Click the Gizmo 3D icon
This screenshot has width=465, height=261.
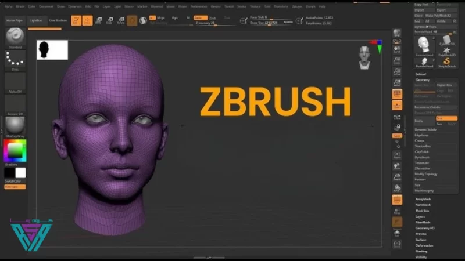tap(132, 20)
